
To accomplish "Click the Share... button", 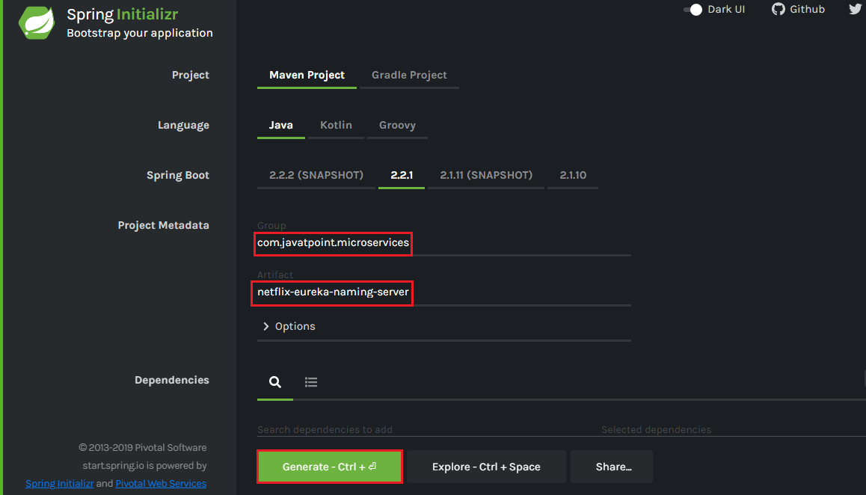I will (x=612, y=467).
